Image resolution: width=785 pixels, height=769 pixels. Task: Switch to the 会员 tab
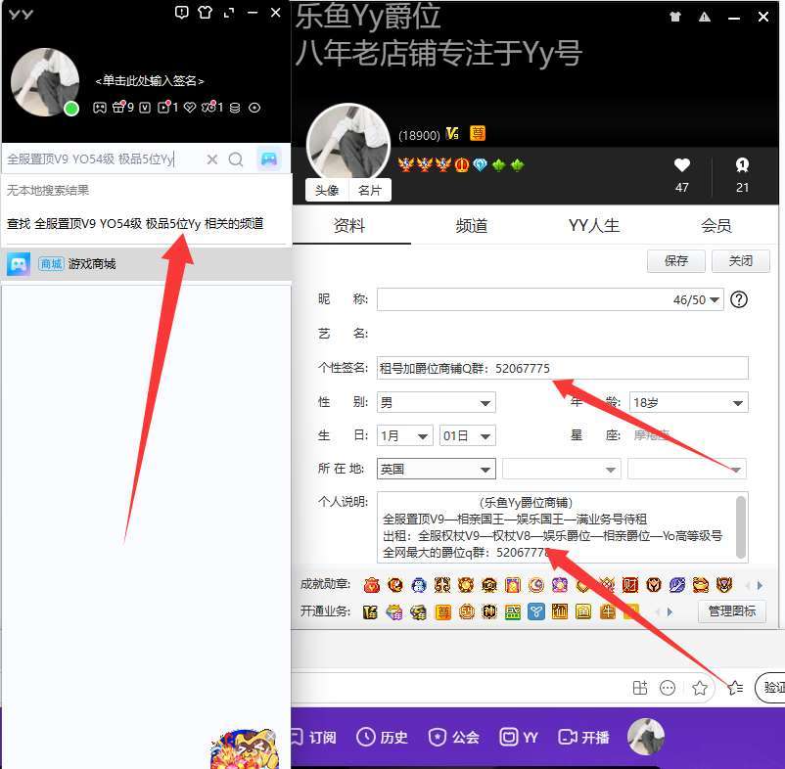pyautogui.click(x=716, y=226)
